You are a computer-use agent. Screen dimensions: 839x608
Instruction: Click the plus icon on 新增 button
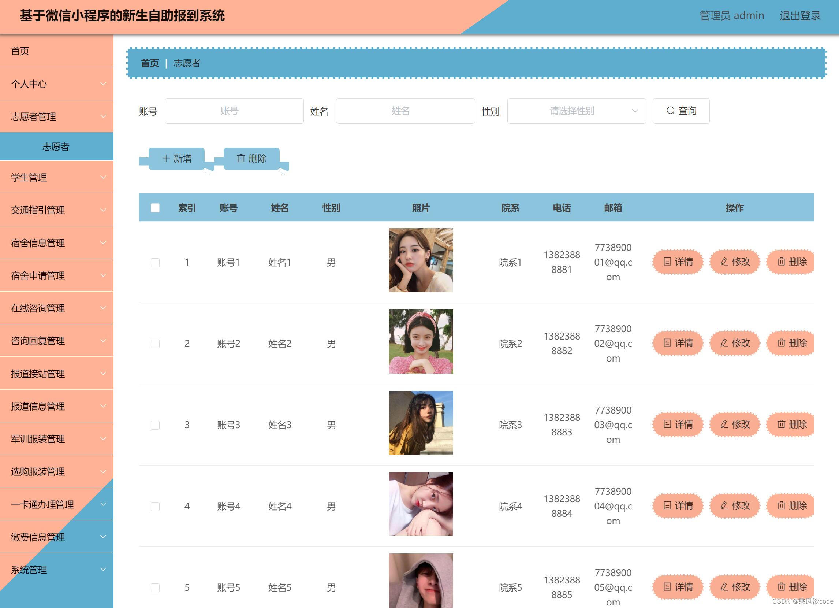click(166, 158)
